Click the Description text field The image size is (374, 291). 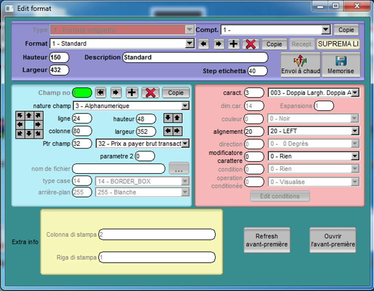coord(195,57)
